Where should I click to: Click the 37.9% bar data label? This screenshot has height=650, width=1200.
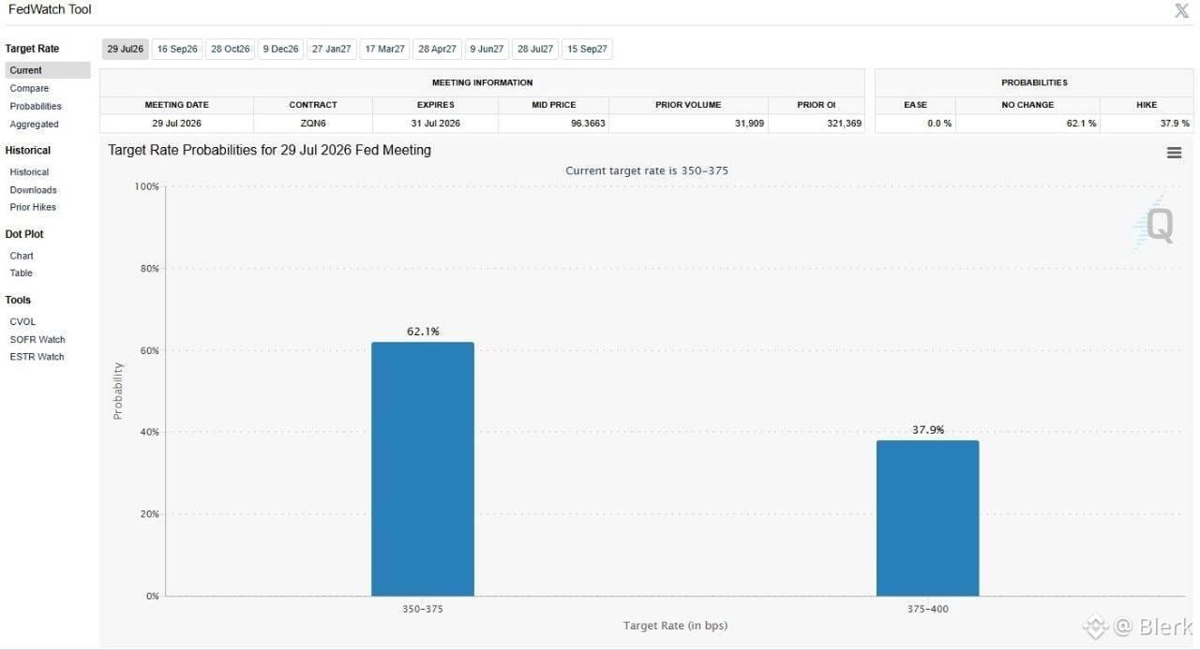tap(928, 430)
